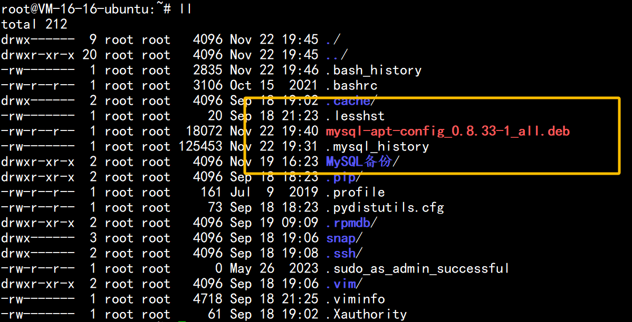Screen dimensions: 632x322
Task: Select the .cache/ directory name
Action: [350, 101]
